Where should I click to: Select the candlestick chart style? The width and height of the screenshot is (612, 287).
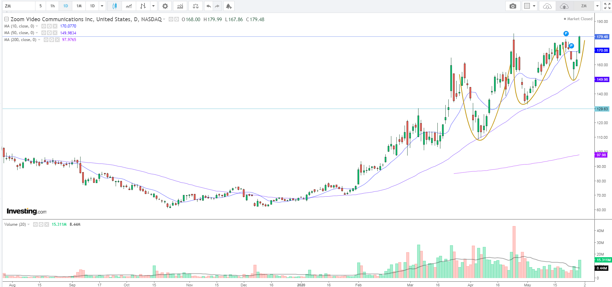(115, 6)
